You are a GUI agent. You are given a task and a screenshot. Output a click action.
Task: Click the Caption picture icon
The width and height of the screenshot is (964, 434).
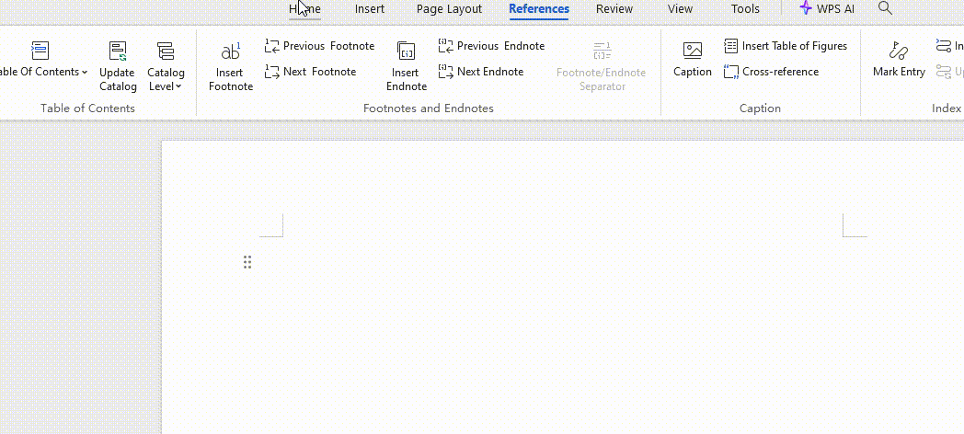tap(693, 51)
